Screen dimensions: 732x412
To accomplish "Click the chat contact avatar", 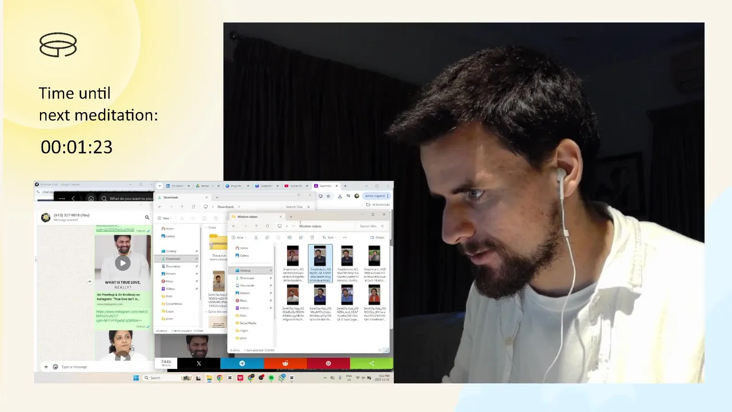I will [46, 217].
